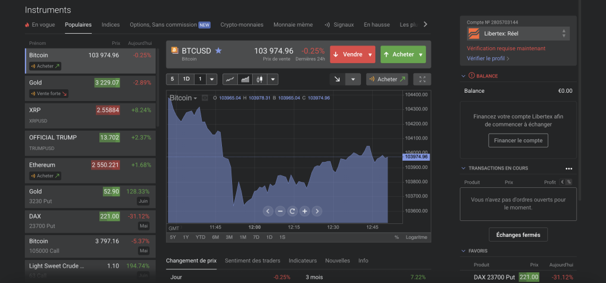This screenshot has width=606, height=283.
Task: Switch to the Indices tab
Action: tap(111, 25)
